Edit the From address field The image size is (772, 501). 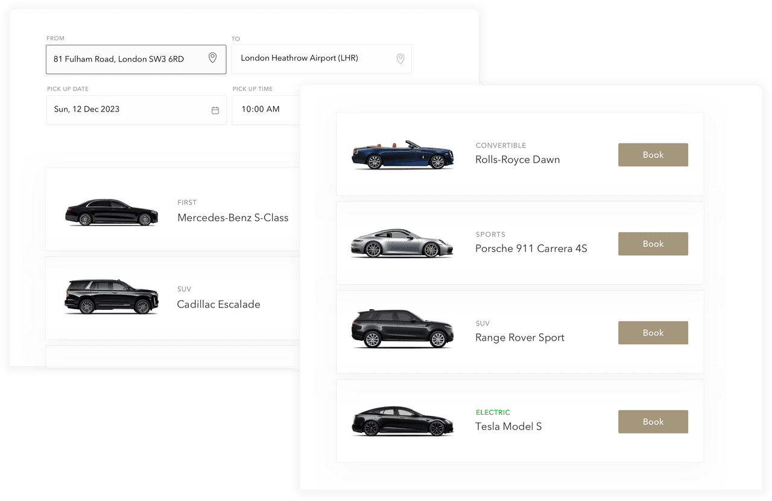pyautogui.click(x=121, y=59)
